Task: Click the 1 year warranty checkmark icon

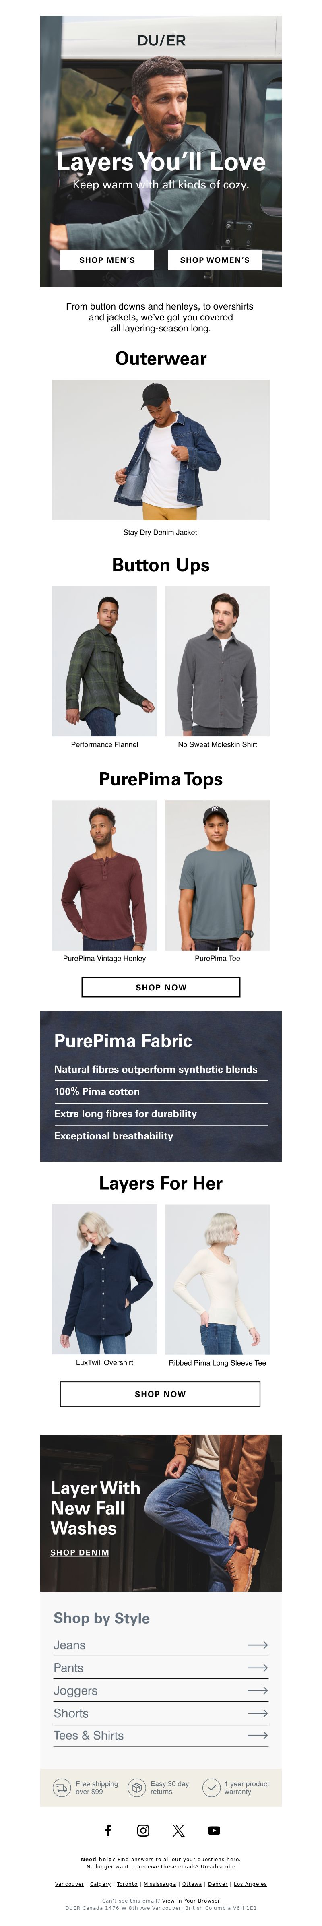Action: pos(211,1788)
